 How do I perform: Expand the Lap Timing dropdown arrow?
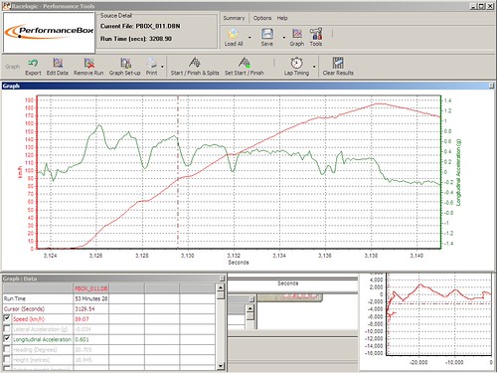point(314,67)
